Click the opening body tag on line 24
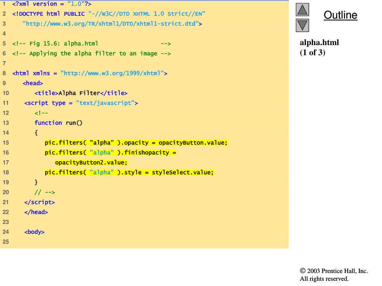 pyautogui.click(x=34, y=232)
